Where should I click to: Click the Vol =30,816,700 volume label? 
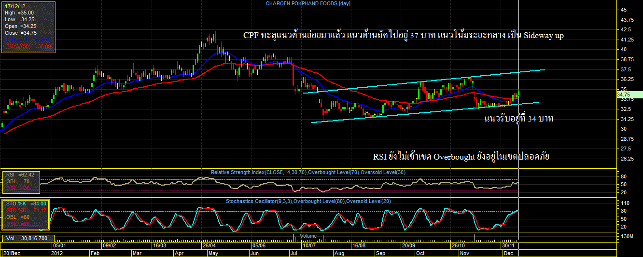(27, 238)
